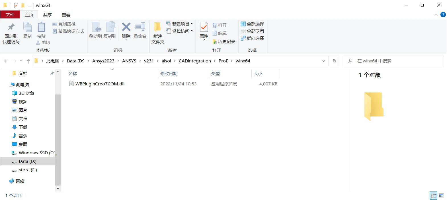The width and height of the screenshot is (447, 200).
Task: Navigate to ProE breadcrumb
Action: (223, 61)
